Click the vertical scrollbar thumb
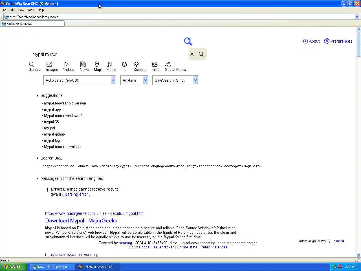This screenshot has width=361, height=271. point(358,44)
